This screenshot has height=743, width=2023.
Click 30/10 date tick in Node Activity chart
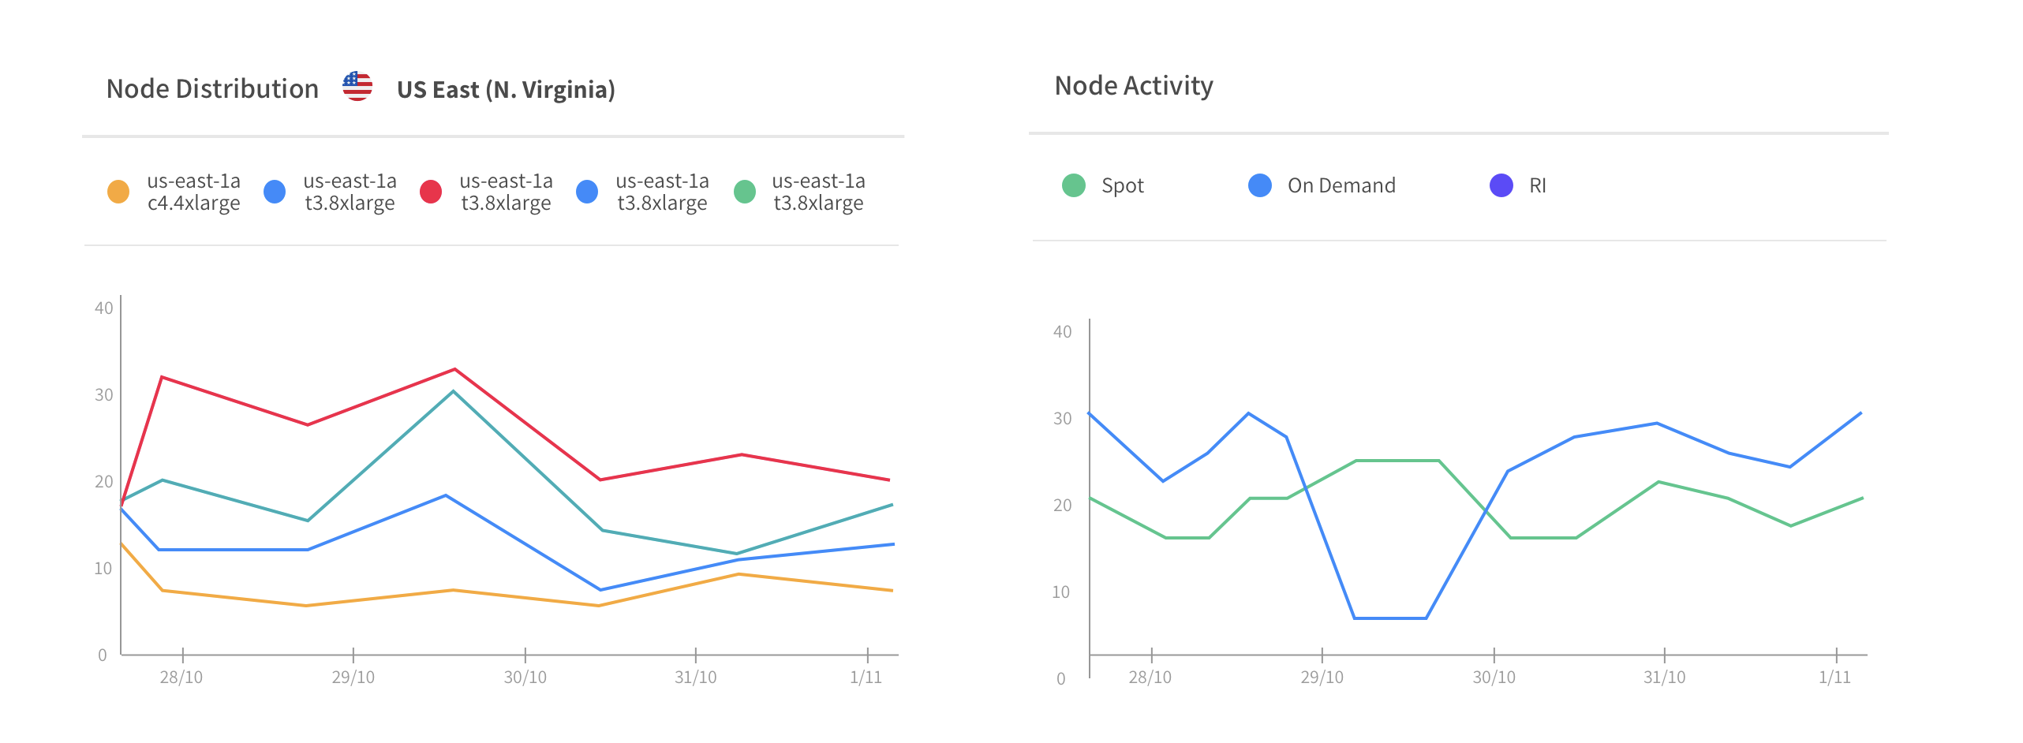click(x=1494, y=677)
